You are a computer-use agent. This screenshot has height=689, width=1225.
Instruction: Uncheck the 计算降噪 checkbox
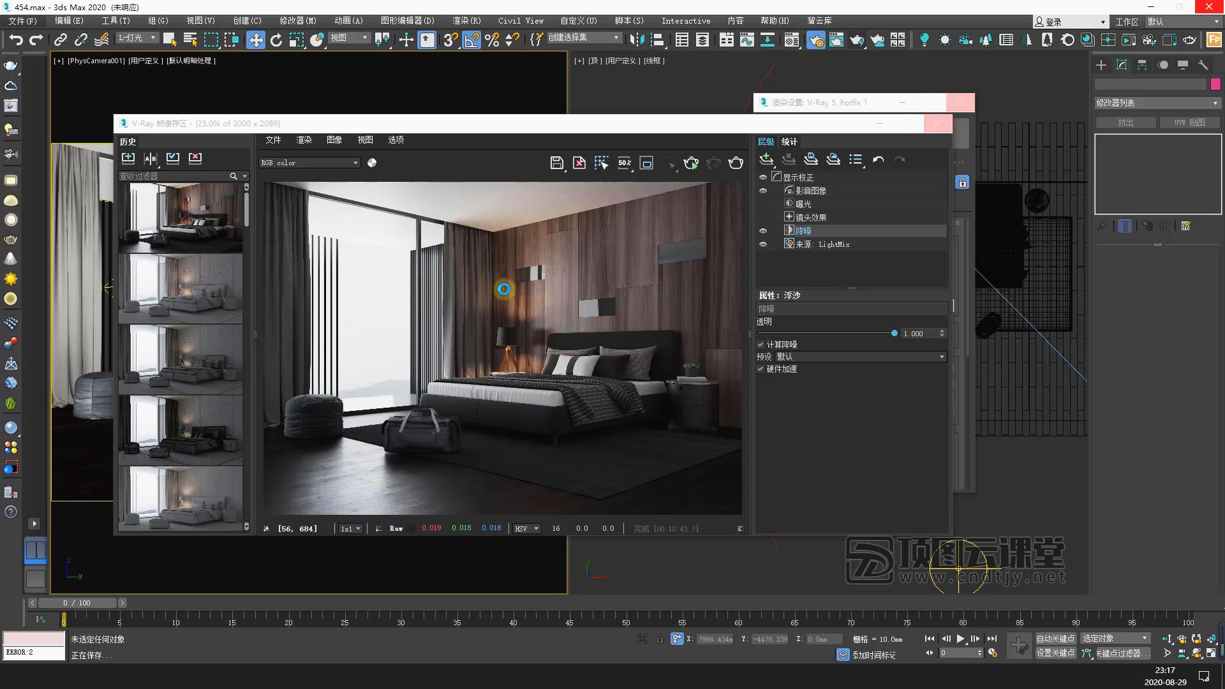click(761, 344)
